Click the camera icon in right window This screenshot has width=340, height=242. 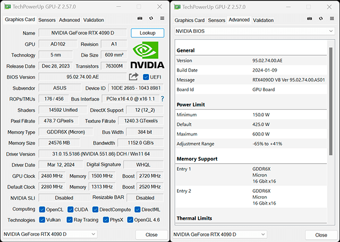(x=310, y=19)
